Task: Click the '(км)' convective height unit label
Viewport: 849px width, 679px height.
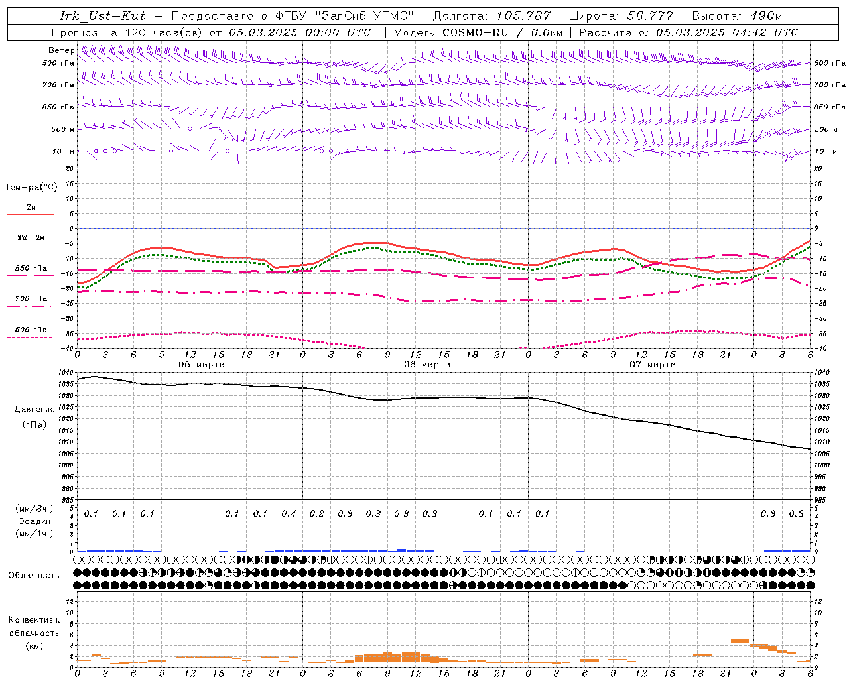Action: 34,646
